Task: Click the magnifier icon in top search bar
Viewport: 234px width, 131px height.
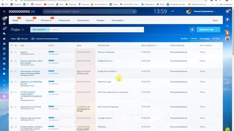Action: (134, 11)
